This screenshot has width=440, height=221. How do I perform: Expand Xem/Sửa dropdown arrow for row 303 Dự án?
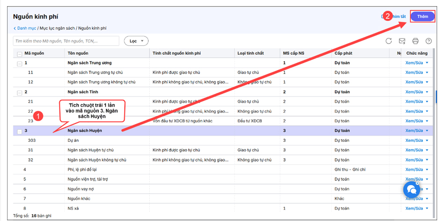(x=427, y=140)
